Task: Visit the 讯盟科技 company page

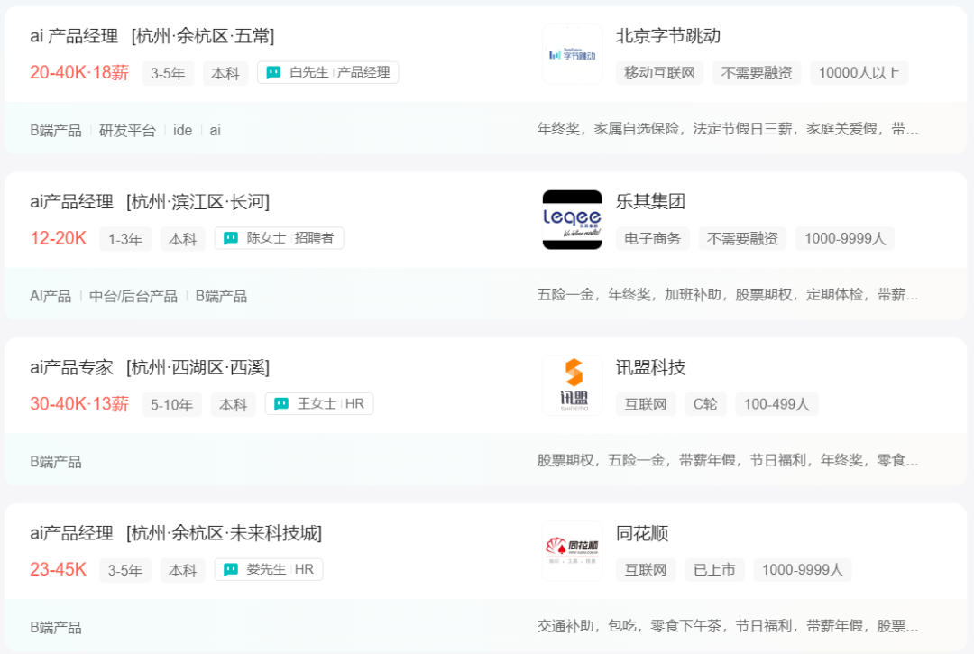Action: coord(650,368)
